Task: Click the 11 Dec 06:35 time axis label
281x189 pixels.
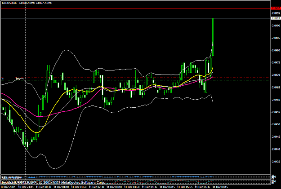Action: click(x=202, y=187)
